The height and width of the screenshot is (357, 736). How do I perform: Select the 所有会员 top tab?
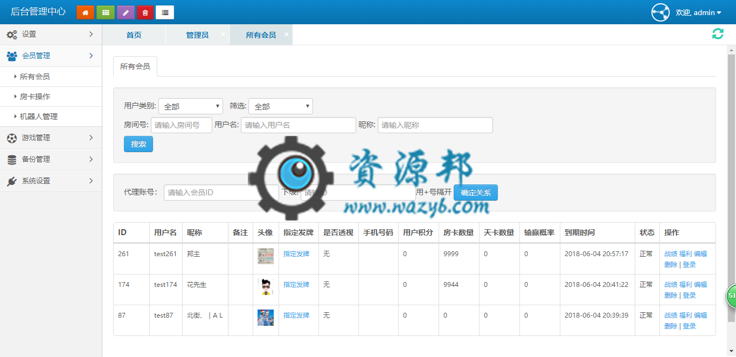pyautogui.click(x=261, y=35)
